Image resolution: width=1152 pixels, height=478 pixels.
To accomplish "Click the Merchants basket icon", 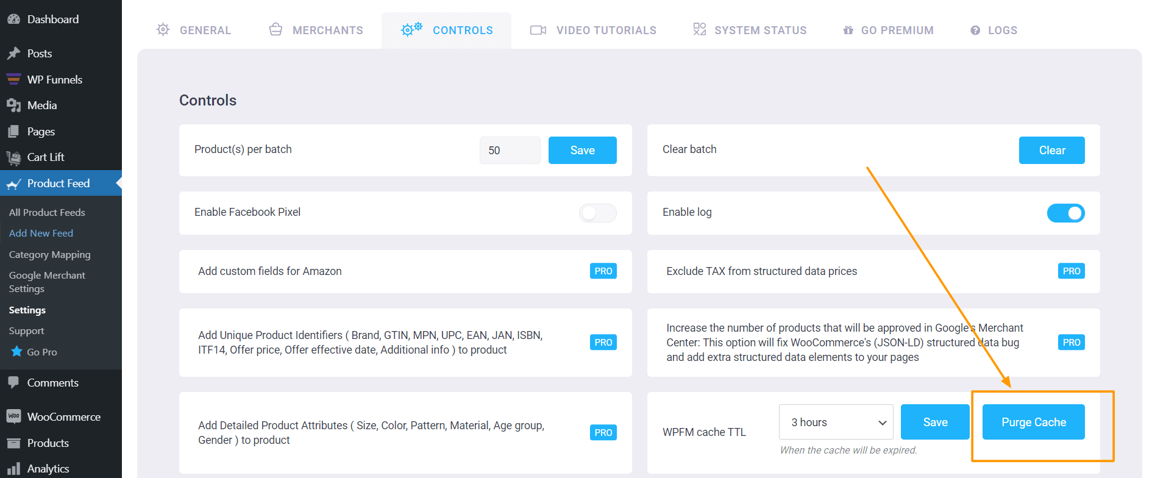I will coord(276,30).
